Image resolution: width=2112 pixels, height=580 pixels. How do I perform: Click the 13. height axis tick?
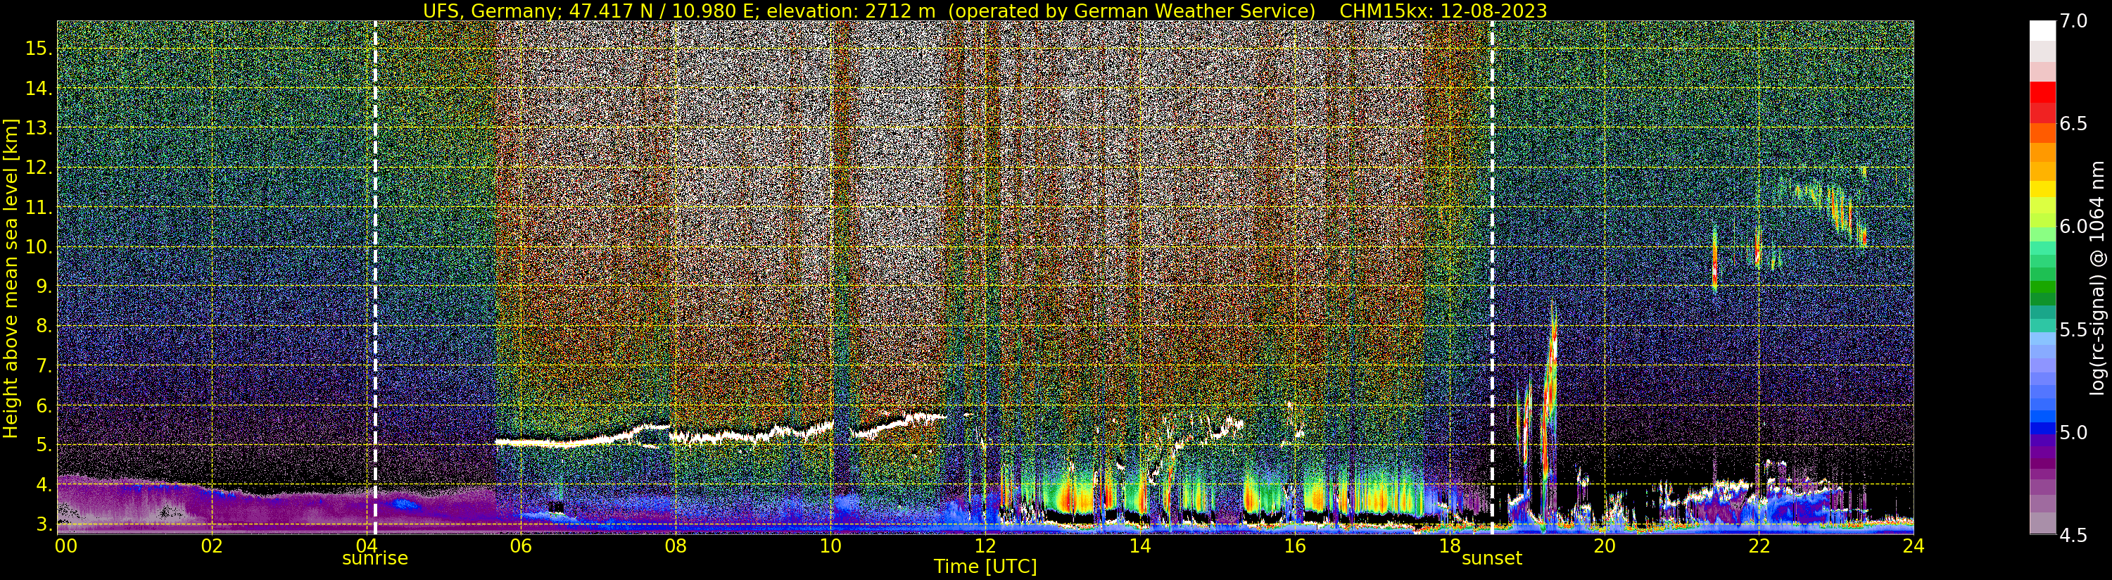click(x=39, y=128)
